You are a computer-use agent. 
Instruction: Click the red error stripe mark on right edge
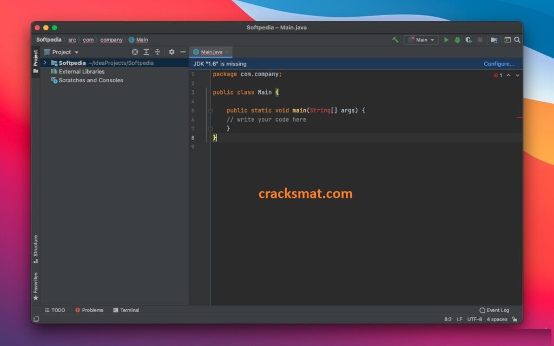click(x=519, y=118)
